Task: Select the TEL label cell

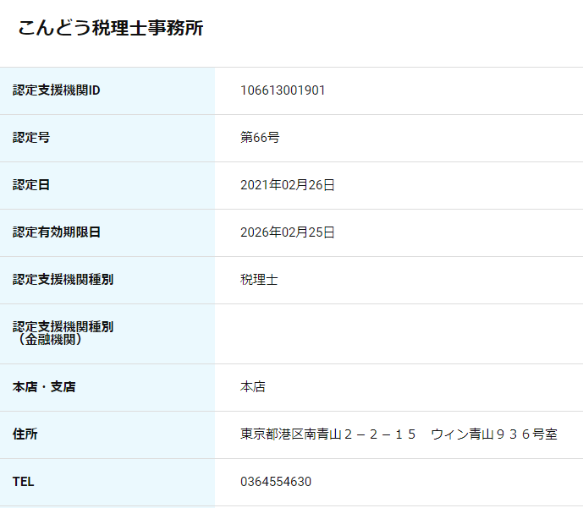Action: (x=107, y=482)
